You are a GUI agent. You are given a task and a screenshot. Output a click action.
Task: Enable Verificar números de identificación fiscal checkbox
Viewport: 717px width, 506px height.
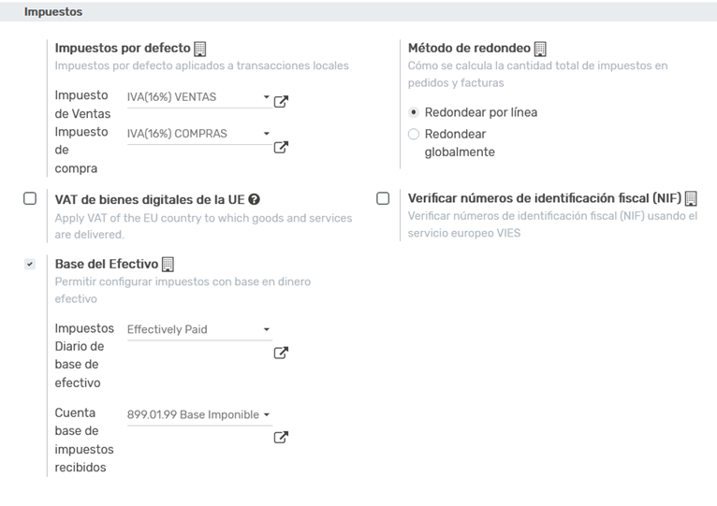383,198
